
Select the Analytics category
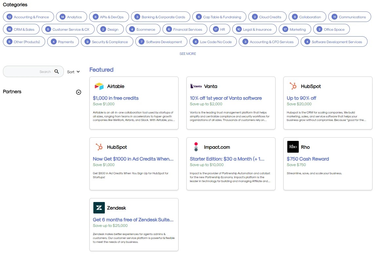tap(71, 17)
